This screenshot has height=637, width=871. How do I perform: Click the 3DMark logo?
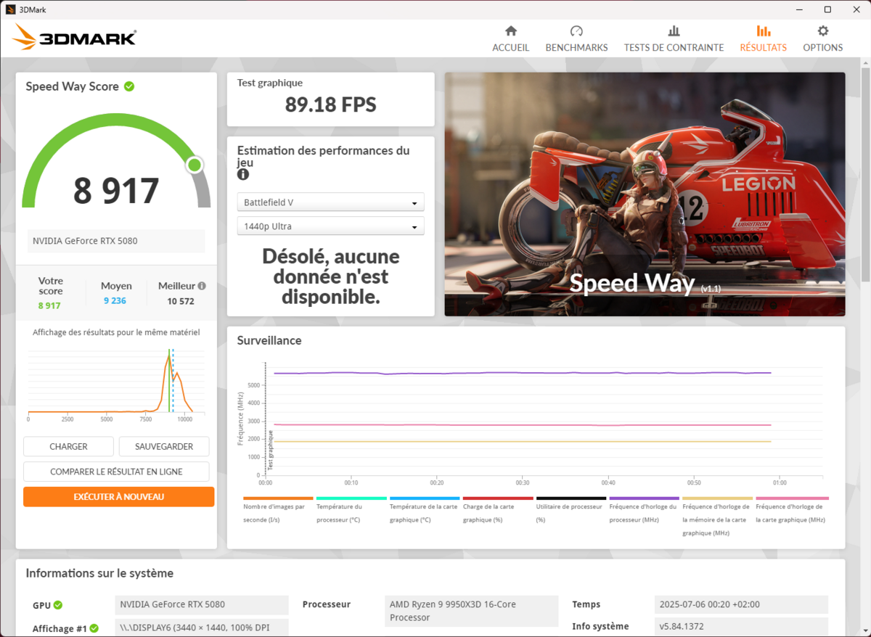[x=74, y=38]
